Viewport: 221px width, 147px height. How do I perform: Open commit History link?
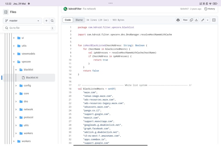(210, 9)
